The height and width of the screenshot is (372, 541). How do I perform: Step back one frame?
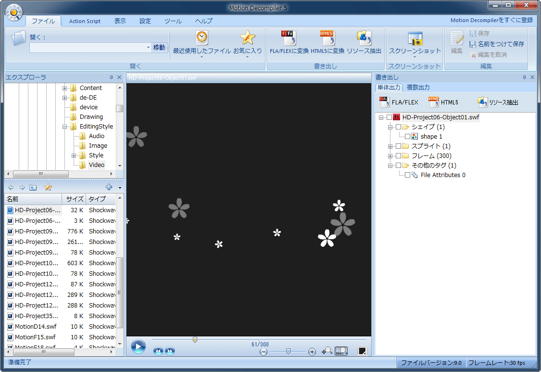158,351
